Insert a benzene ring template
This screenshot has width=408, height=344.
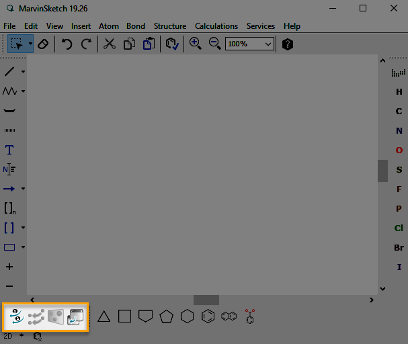[x=208, y=316]
